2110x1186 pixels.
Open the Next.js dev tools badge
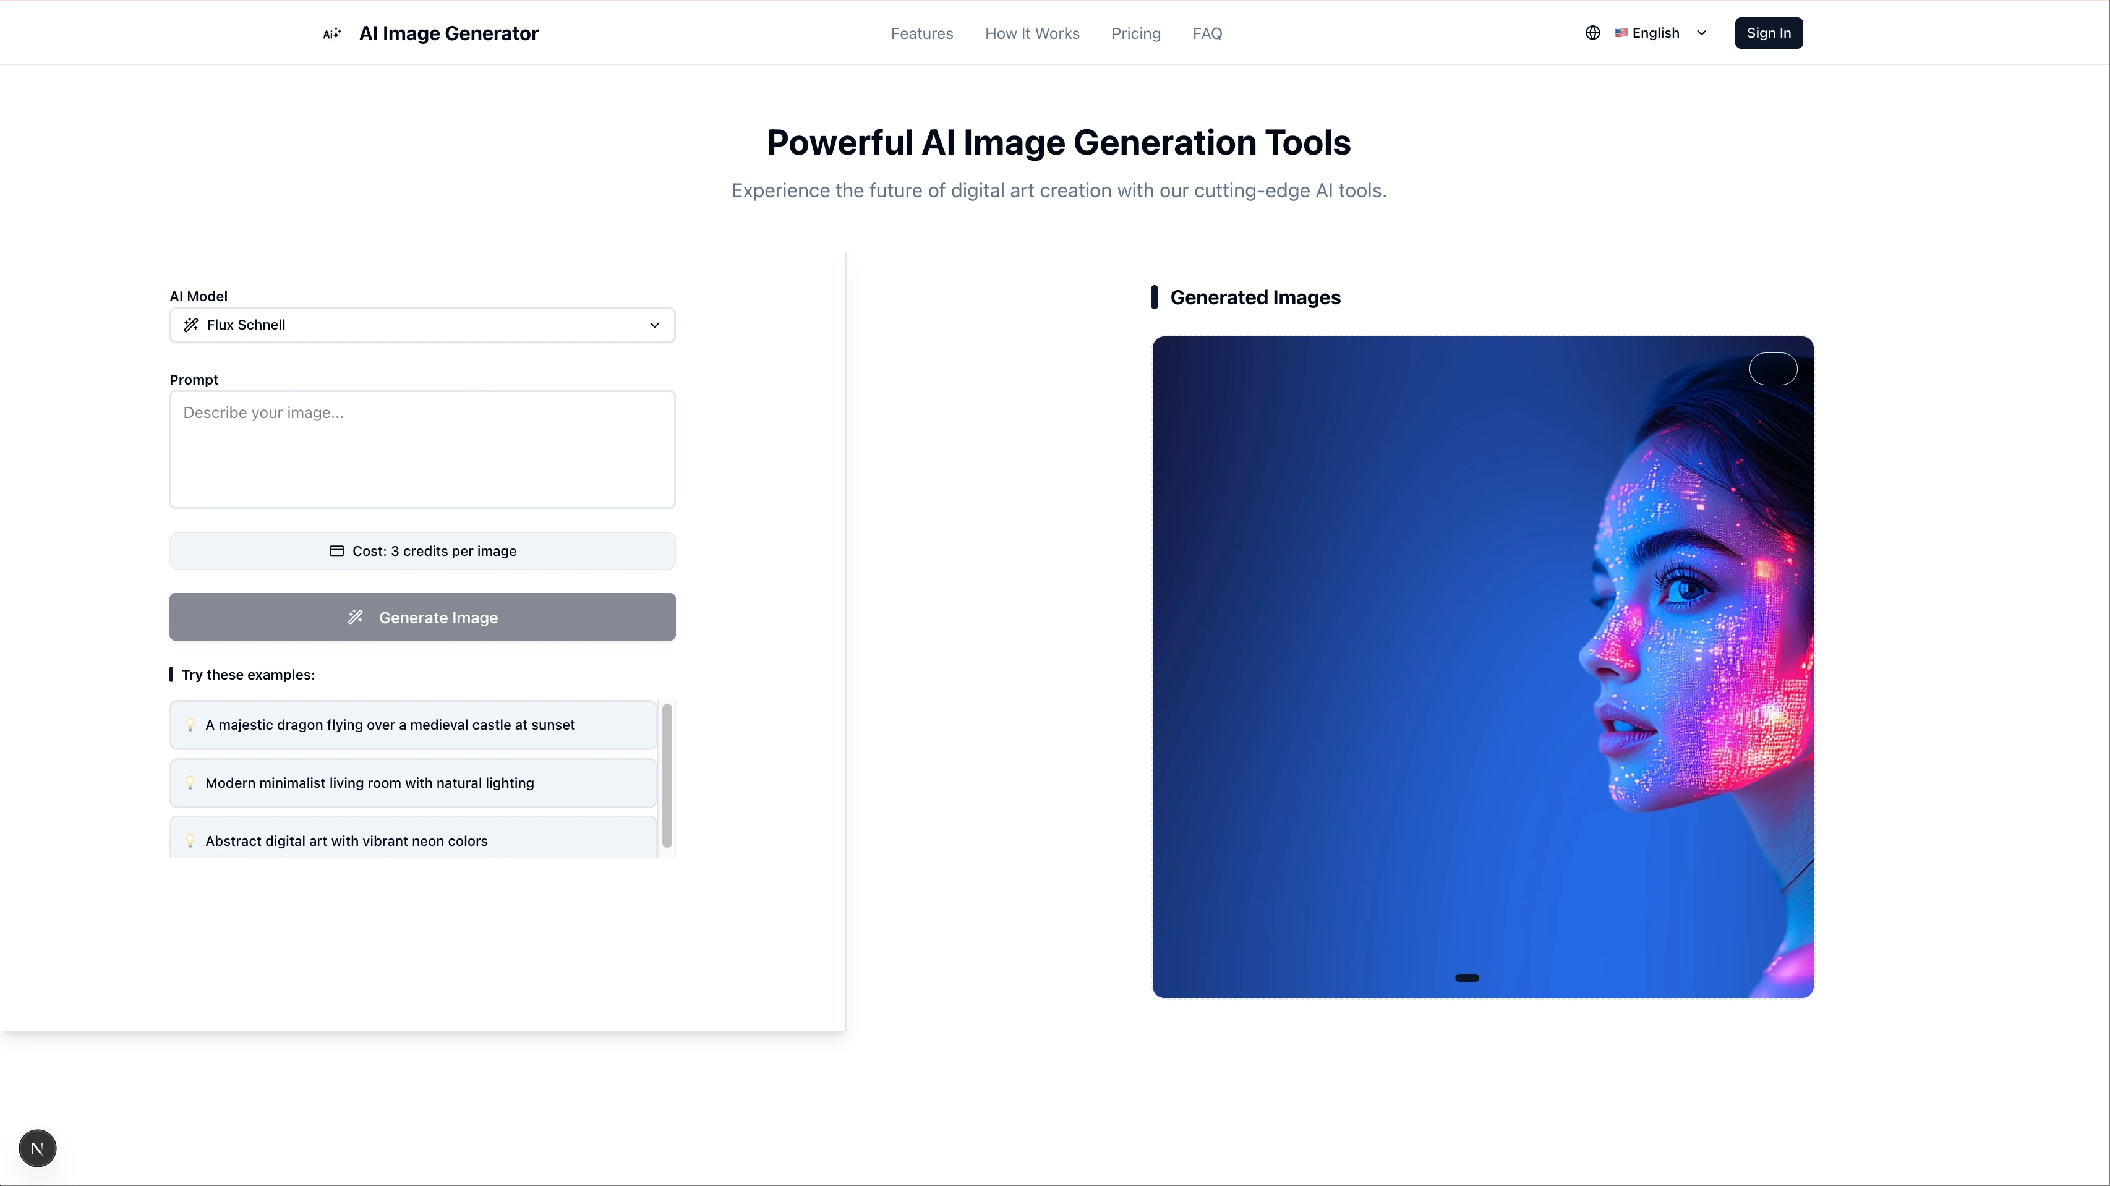(38, 1148)
